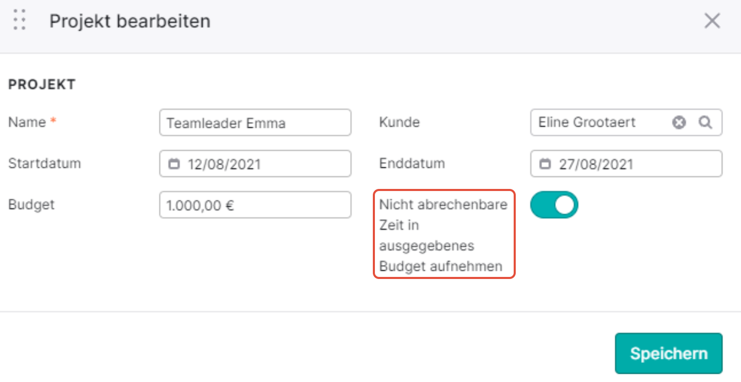Screen dimensions: 741x382
Task: Click the start date value 12/08/2021
Action: tap(224, 165)
